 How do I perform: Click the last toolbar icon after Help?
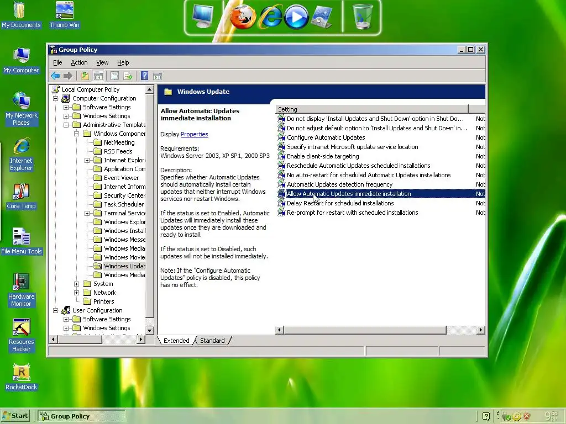click(x=158, y=76)
